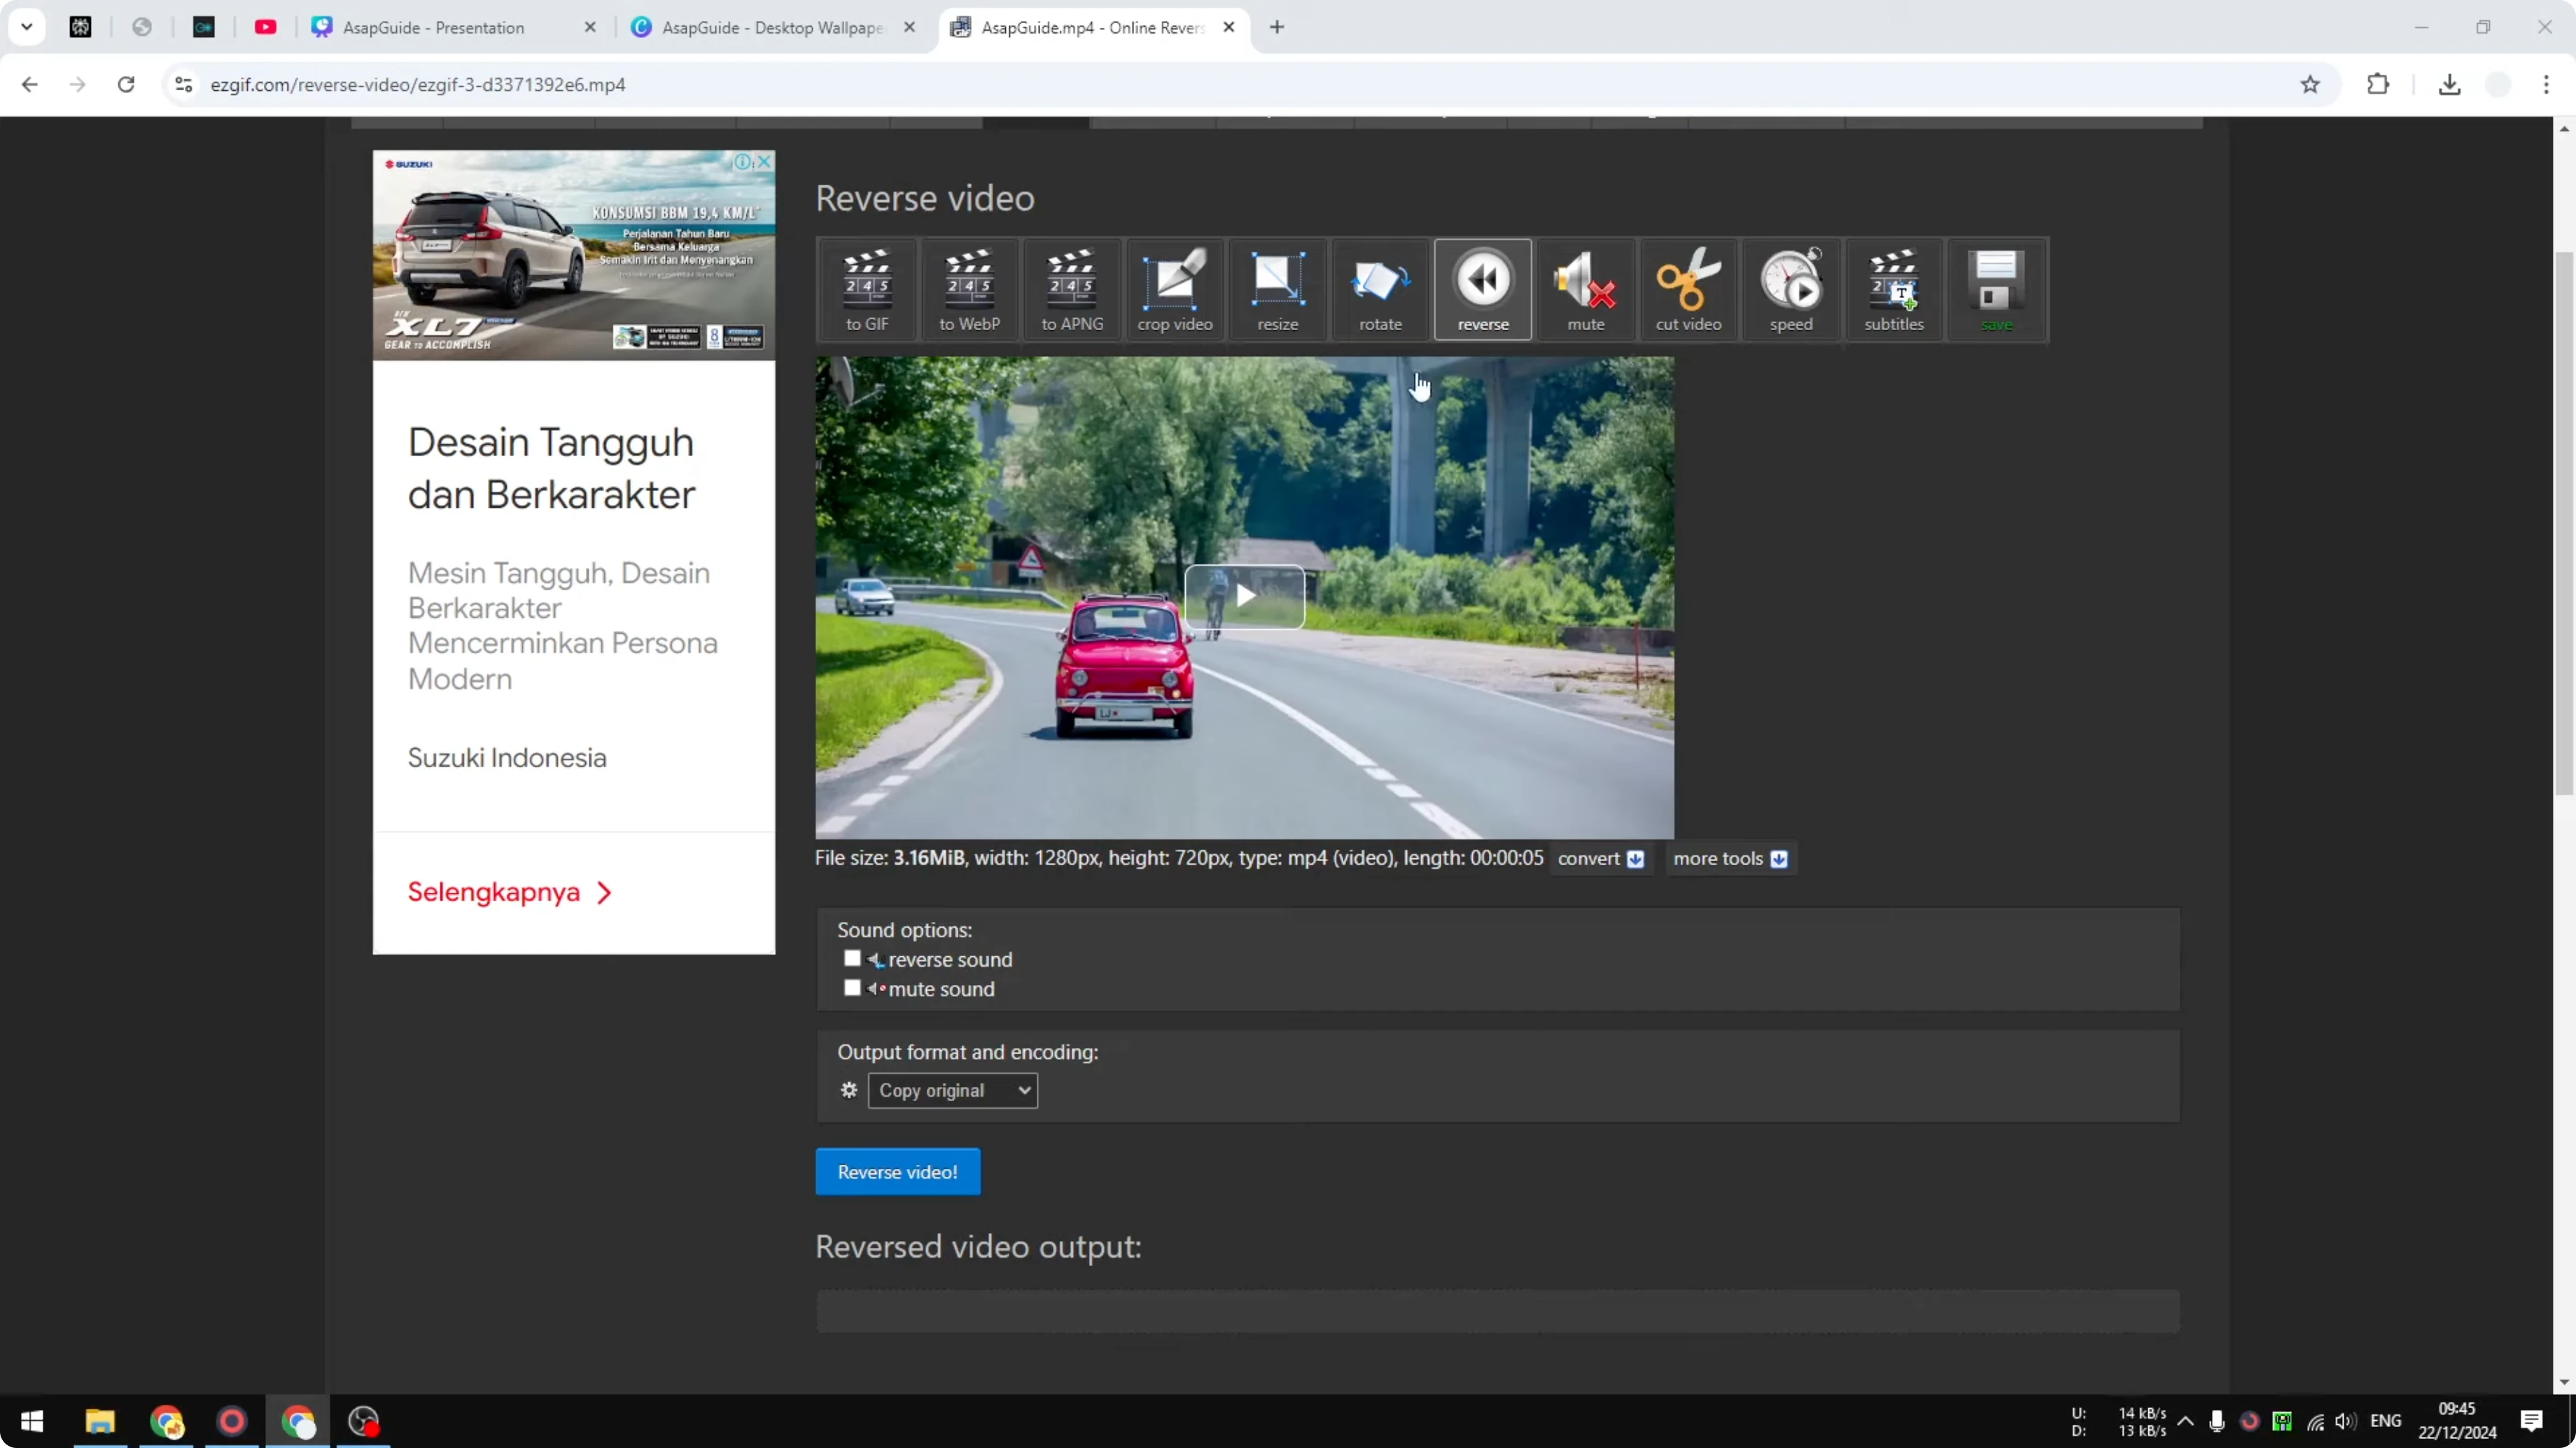2576x1448 pixels.
Task: Click the Reverse video! button
Action: pos(897,1171)
